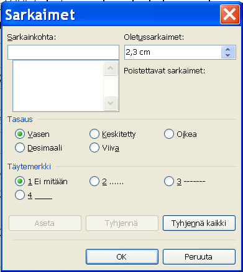Select the Vasen alignment radio button

[20, 134]
